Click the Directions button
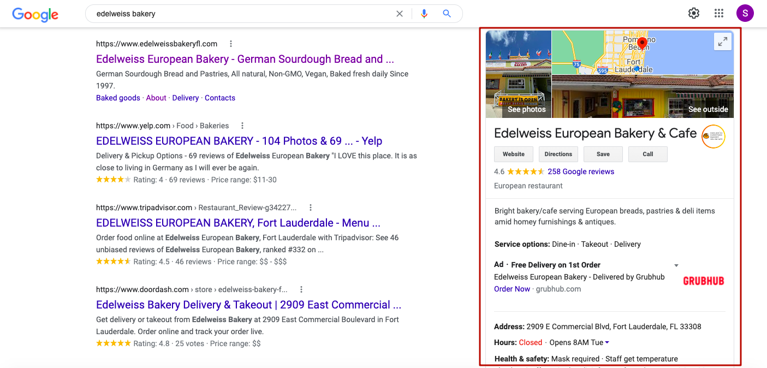The height and width of the screenshot is (368, 767). click(558, 154)
